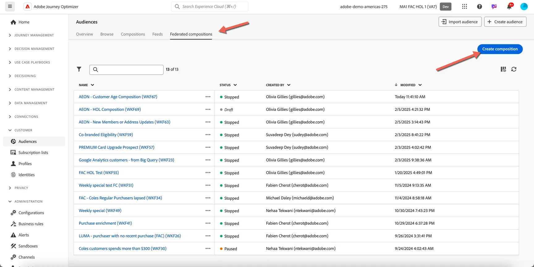Screen dimensions: 534x267
Task: Open the Status column dropdown
Action: [x=235, y=85]
